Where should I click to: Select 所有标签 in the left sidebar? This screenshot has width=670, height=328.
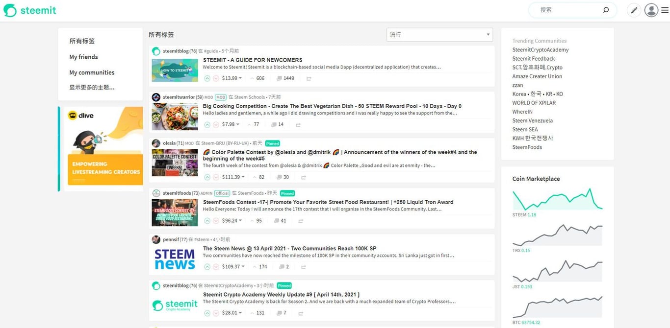point(82,41)
